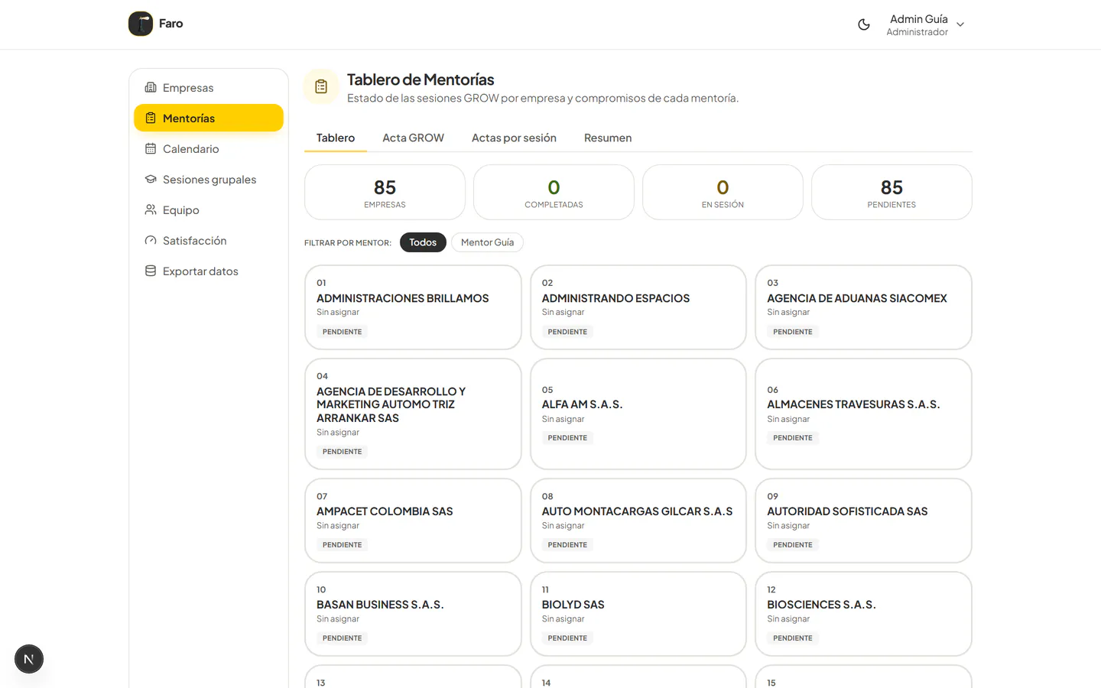This screenshot has width=1101, height=688.
Task: Click PENDIENTE badge on ALFA AM S.A.S.
Action: click(567, 438)
